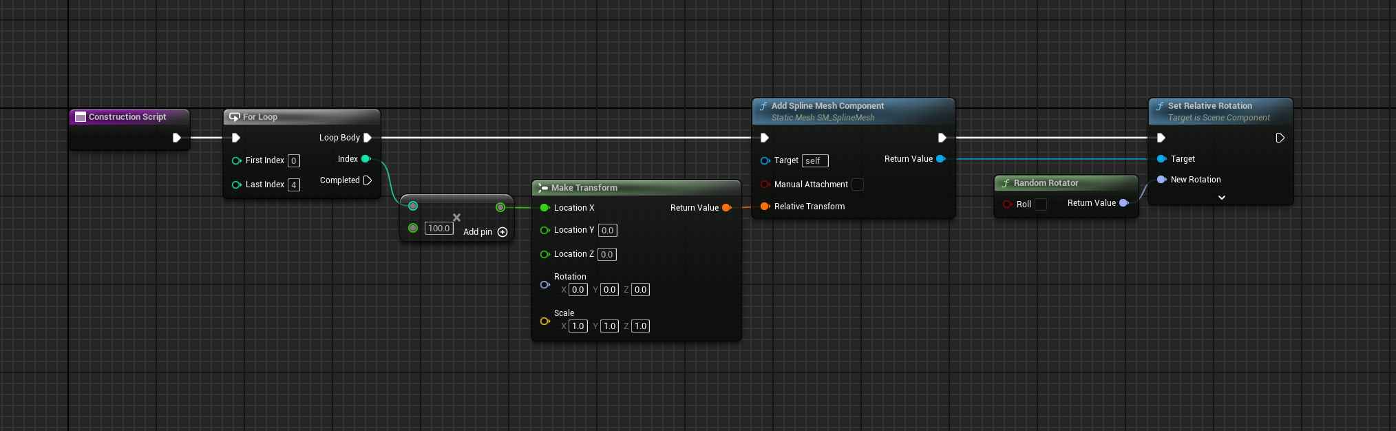Click Random Rotator Return Value pin
The height and width of the screenshot is (431, 1396).
[1124, 203]
